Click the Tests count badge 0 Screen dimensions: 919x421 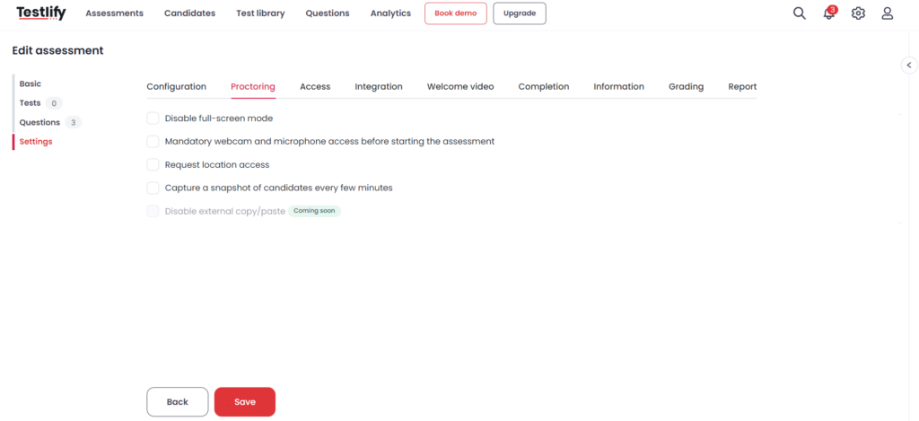[x=54, y=104]
